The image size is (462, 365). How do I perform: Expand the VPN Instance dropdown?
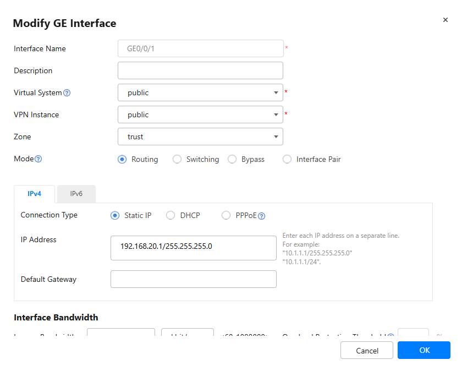tap(200, 115)
